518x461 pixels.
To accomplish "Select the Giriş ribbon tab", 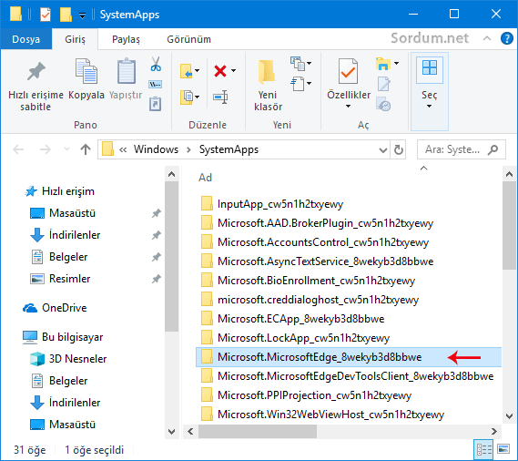I will 75,39.
